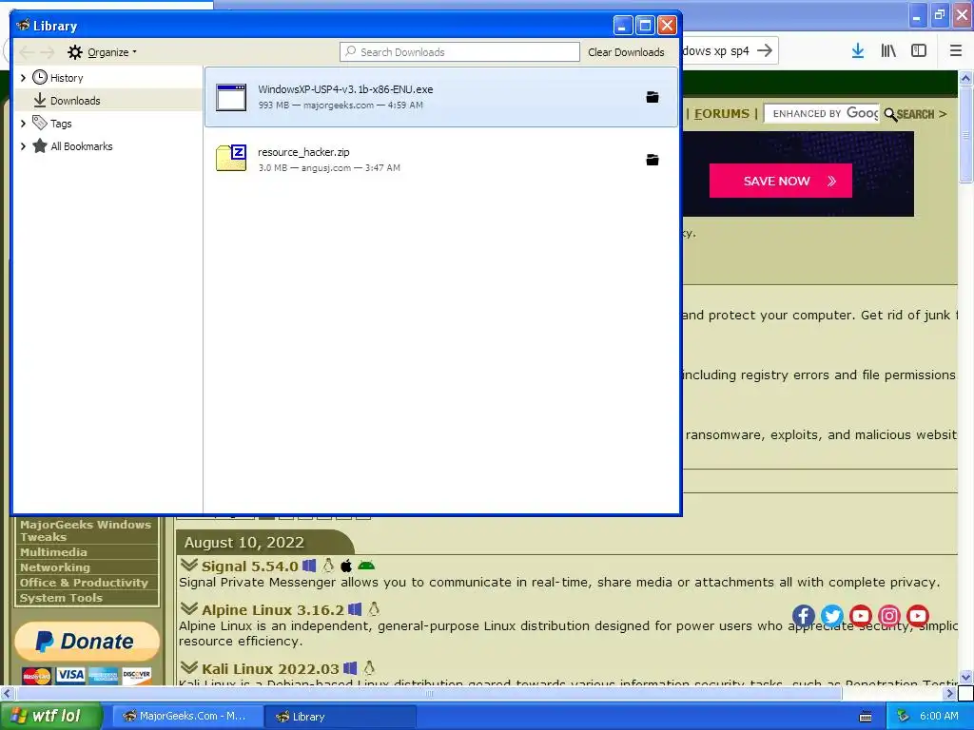Click vertical scrollbar up arrow on page

pyautogui.click(x=965, y=78)
